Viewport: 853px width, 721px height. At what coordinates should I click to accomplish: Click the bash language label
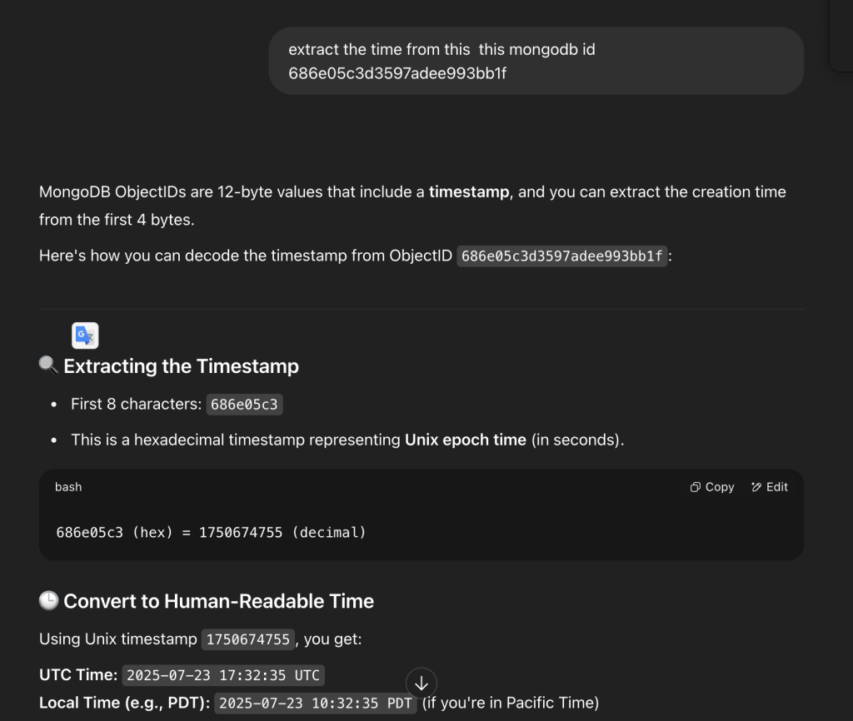68,487
